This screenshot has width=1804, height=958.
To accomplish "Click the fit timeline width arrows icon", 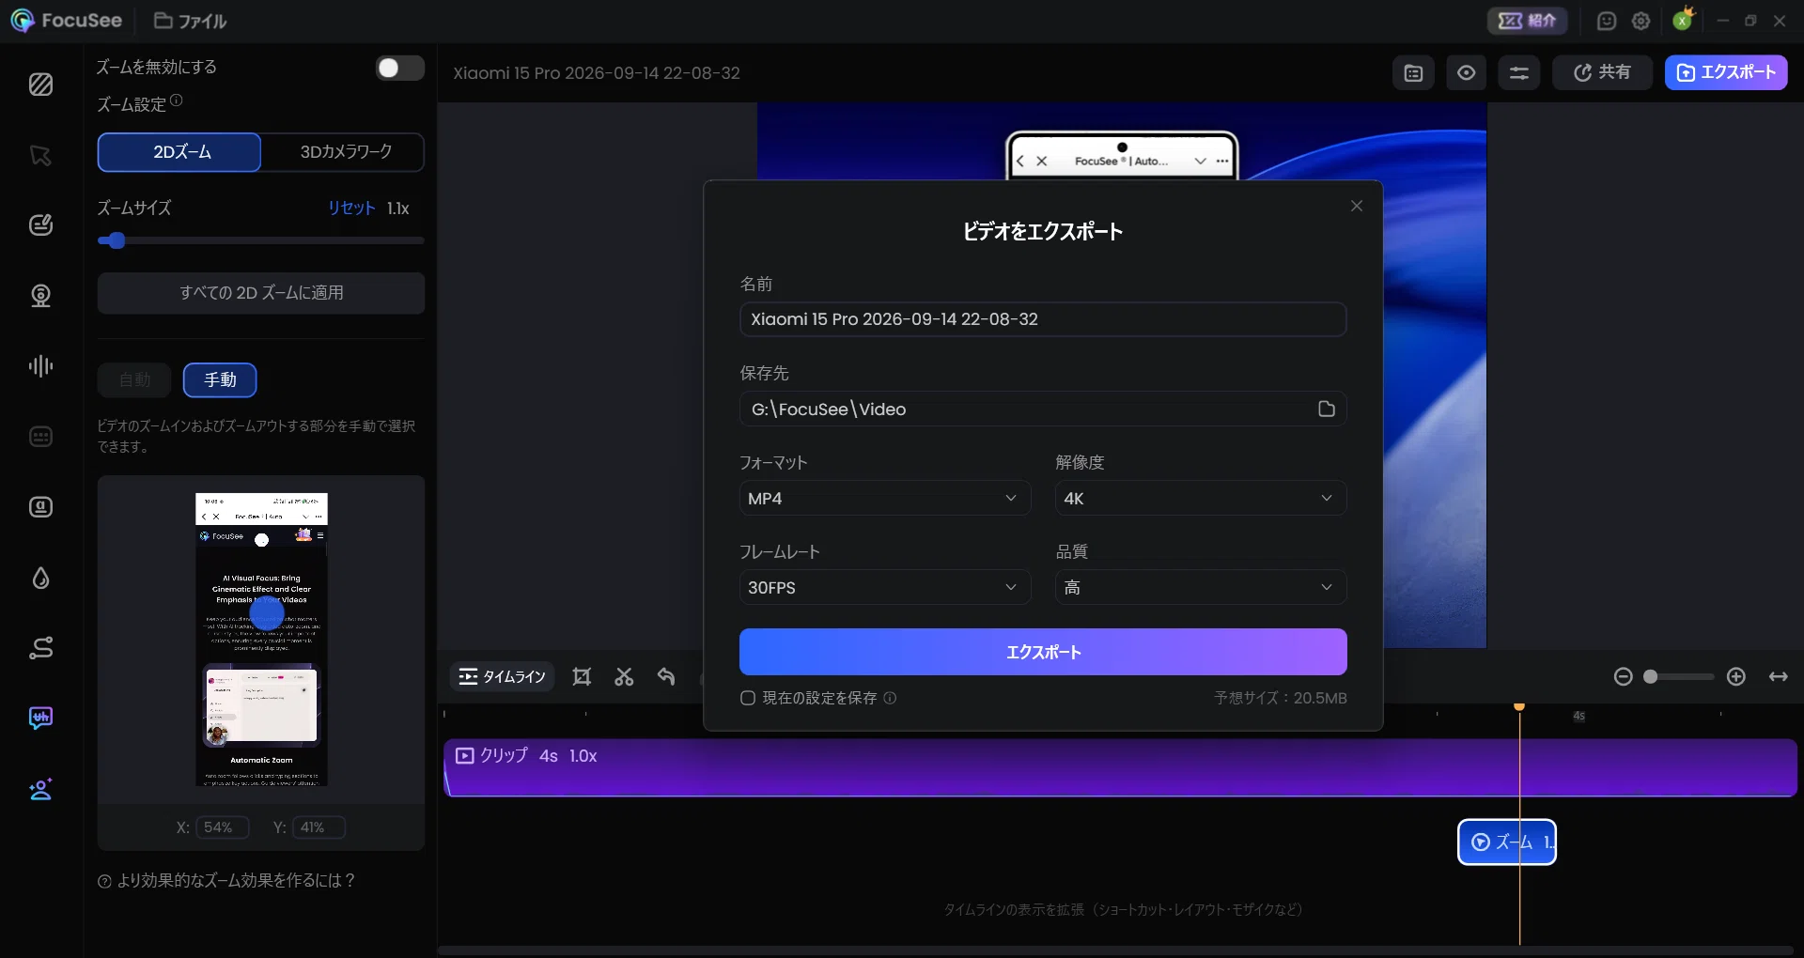I will [x=1779, y=676].
